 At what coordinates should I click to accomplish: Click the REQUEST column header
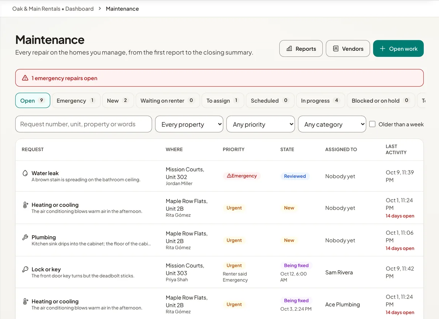tap(32, 150)
